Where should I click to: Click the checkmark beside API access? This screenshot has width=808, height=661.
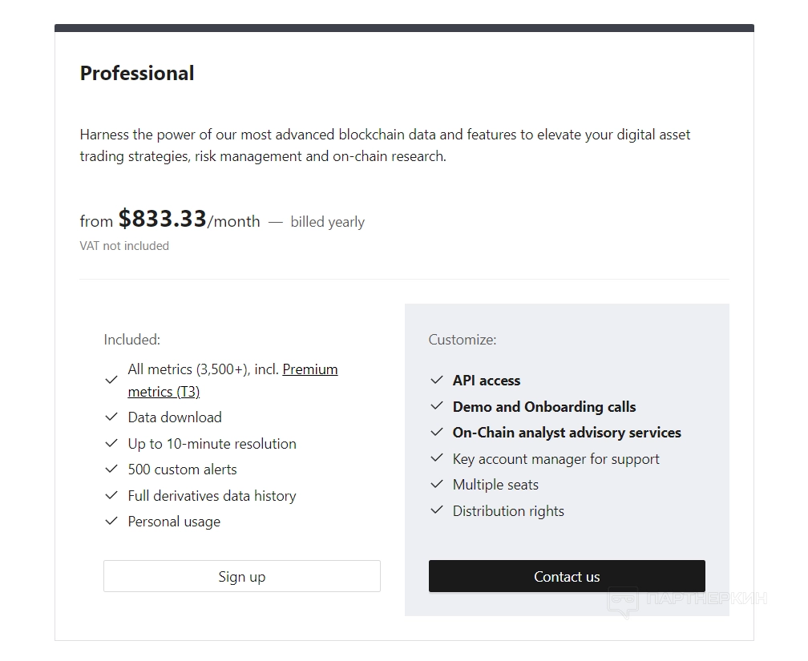point(437,381)
